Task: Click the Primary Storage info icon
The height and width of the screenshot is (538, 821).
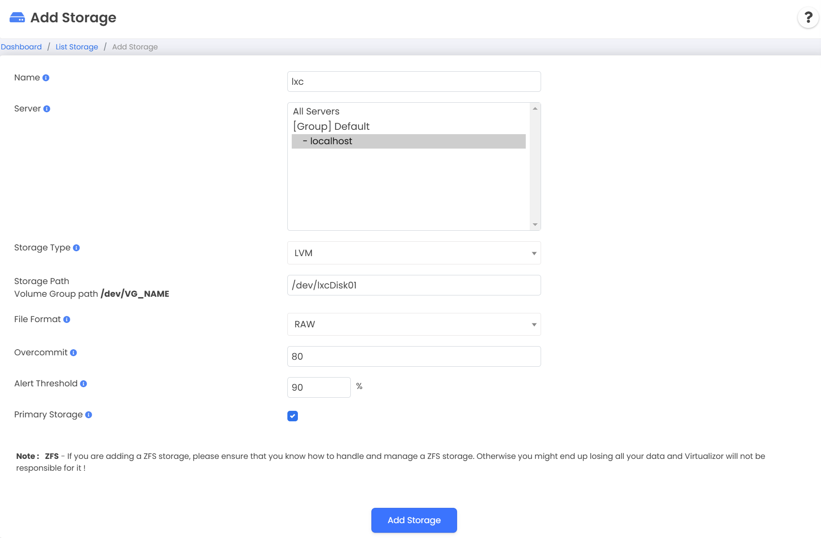Action: coord(89,415)
